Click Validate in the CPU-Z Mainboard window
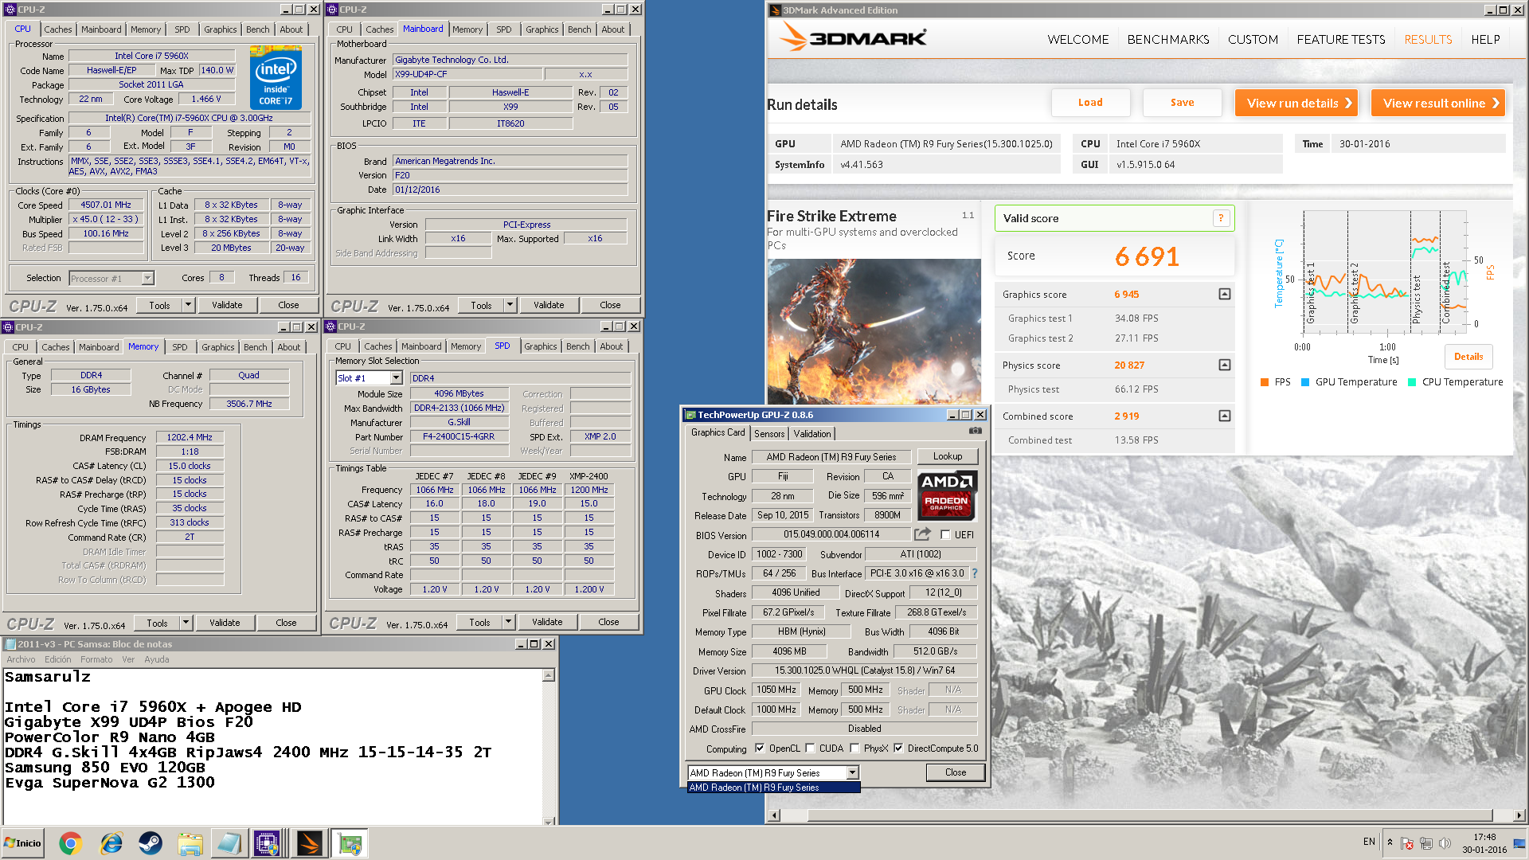The height and width of the screenshot is (860, 1529). [x=549, y=305]
